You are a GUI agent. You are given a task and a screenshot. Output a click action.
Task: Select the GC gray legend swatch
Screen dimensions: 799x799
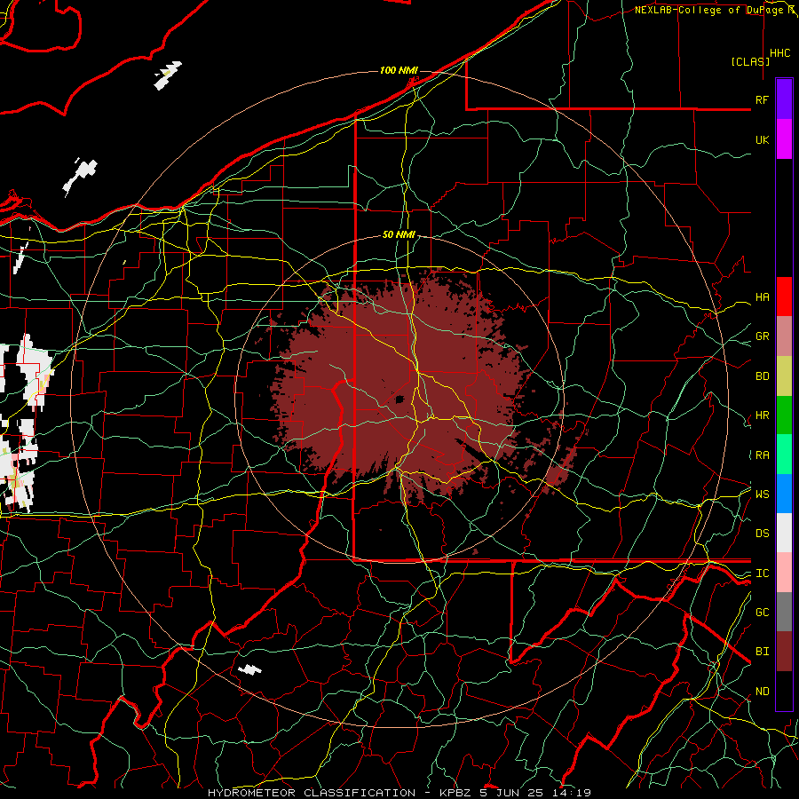point(784,612)
